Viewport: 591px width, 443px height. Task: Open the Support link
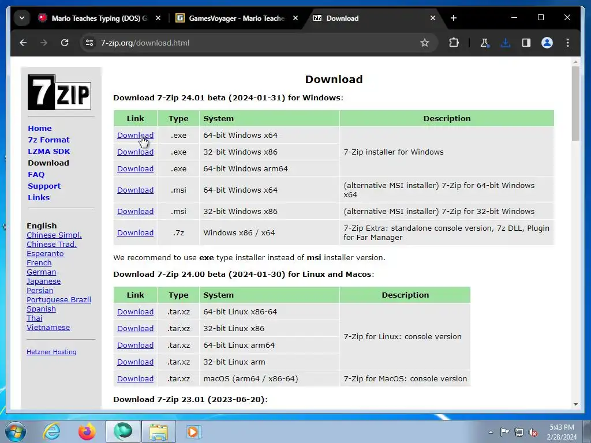tap(44, 186)
